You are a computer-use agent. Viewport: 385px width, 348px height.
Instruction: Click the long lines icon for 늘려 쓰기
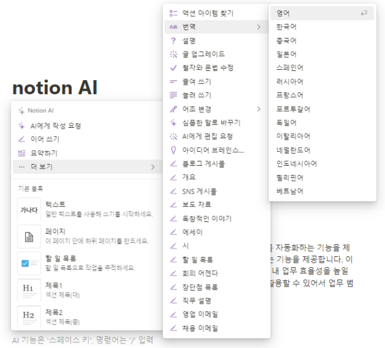coord(173,95)
